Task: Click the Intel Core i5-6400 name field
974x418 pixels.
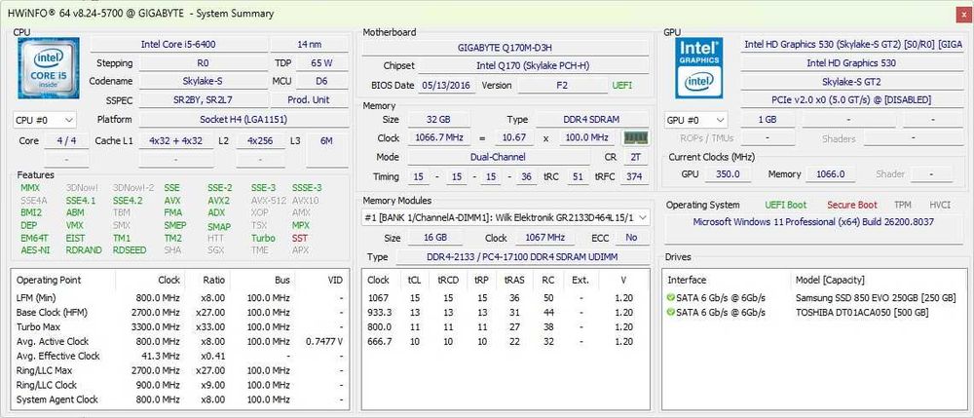Action: coord(178,44)
